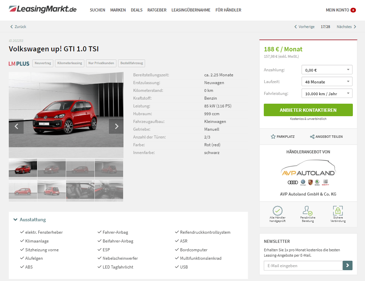The image size is (365, 281).
Task: Show the next car photo arrow
Action: pos(116,126)
